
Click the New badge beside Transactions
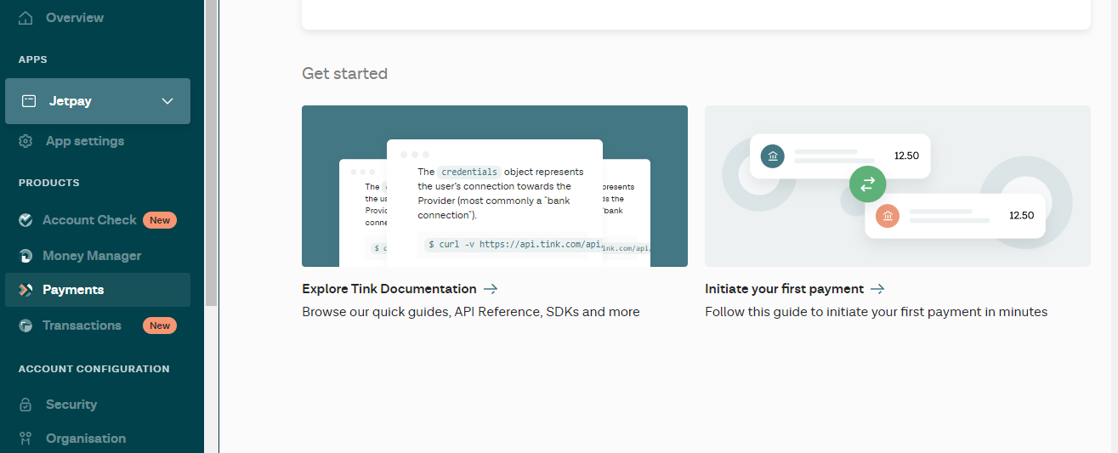tap(160, 326)
